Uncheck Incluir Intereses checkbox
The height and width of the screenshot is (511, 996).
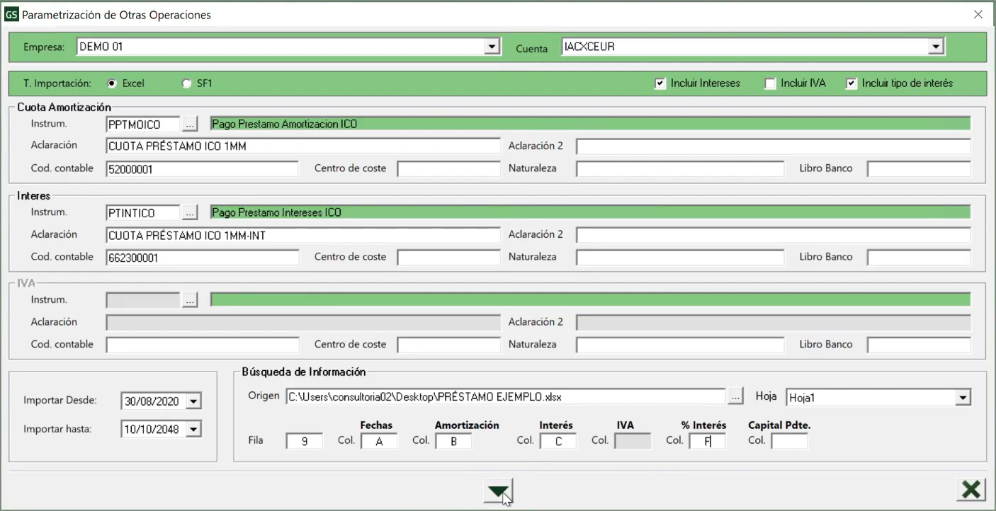[660, 84]
